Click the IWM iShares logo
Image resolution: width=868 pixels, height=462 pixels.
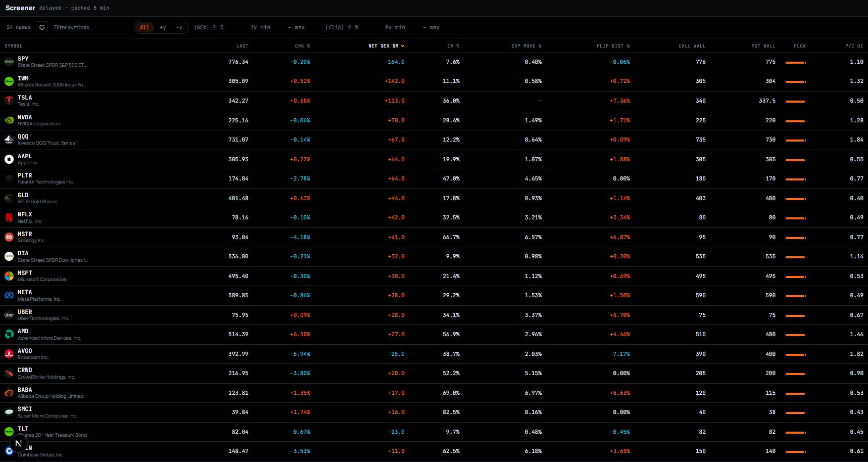pyautogui.click(x=9, y=81)
